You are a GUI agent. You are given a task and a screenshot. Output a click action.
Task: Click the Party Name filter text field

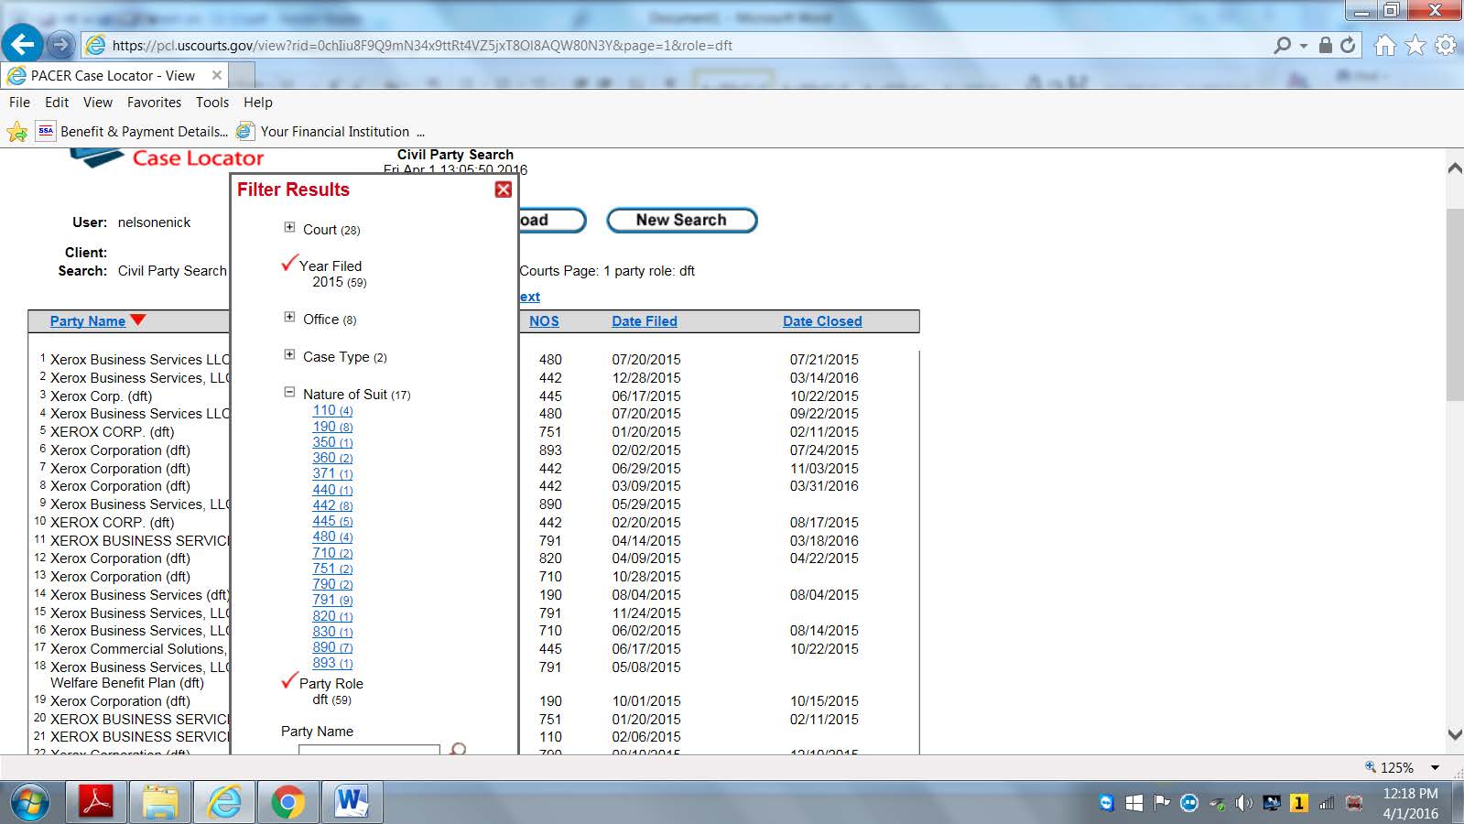pos(369,750)
